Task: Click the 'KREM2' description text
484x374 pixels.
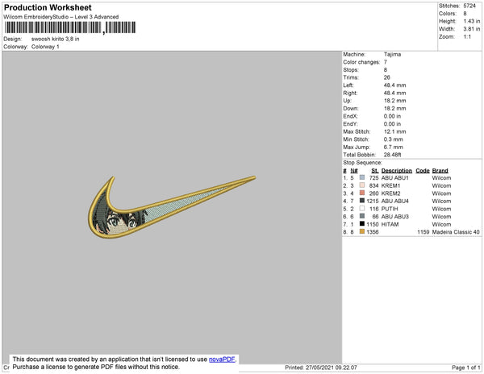Action: click(x=390, y=193)
